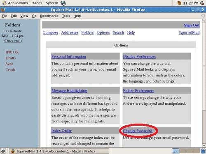Viewport: 206px width, 154px height.
Task: Open the Trash folder
Action: pos(10,70)
